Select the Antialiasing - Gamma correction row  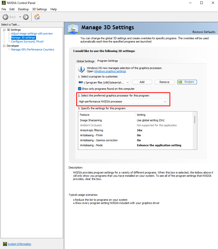pyautogui.click(x=135, y=140)
